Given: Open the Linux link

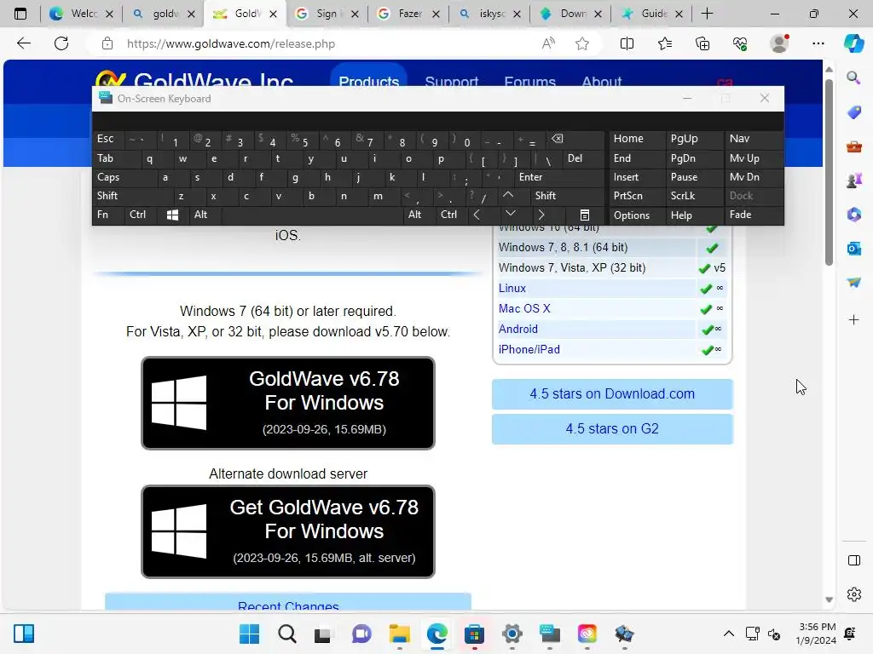Looking at the screenshot, I should pyautogui.click(x=512, y=288).
